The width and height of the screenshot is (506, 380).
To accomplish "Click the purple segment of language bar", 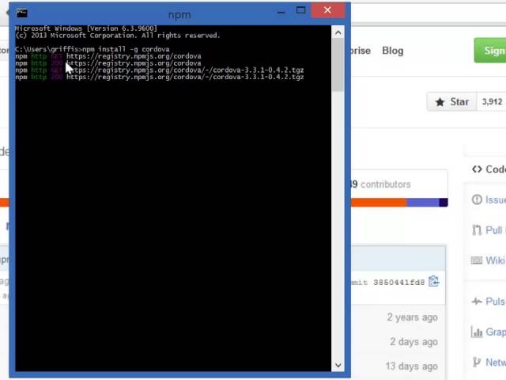I will click(423, 203).
